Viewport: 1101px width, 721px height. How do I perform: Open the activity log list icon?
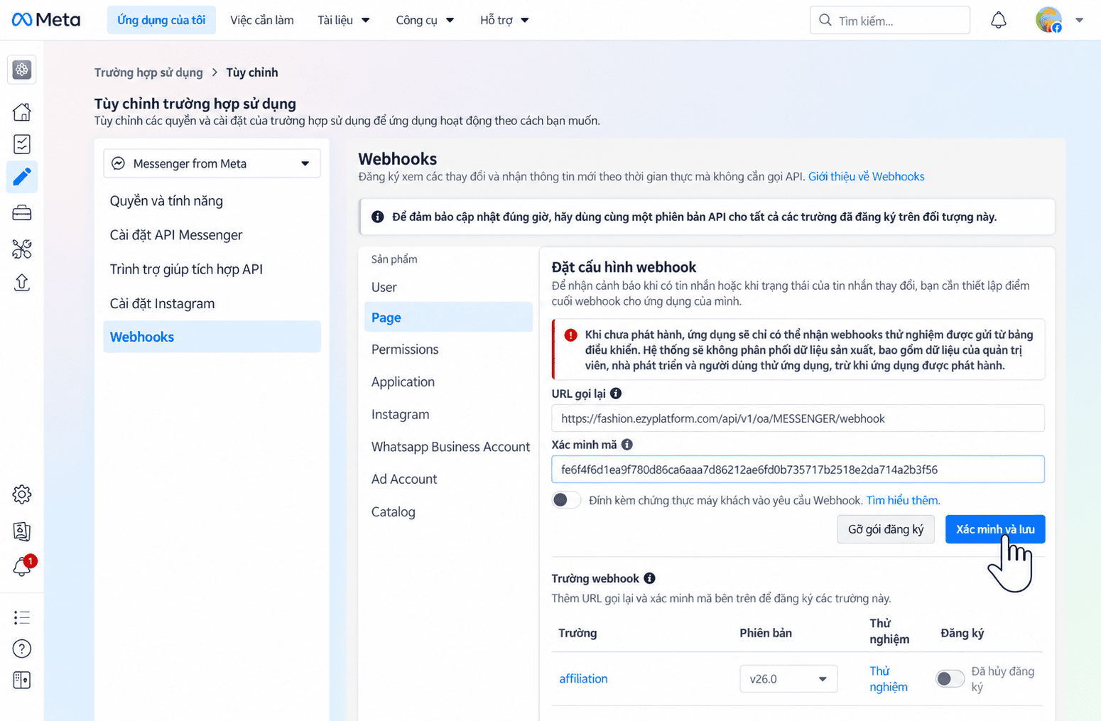coord(22,617)
